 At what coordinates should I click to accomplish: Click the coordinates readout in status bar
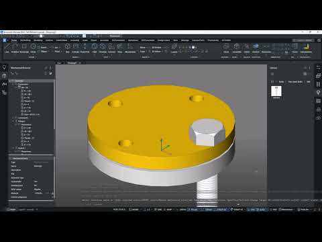(119, 209)
